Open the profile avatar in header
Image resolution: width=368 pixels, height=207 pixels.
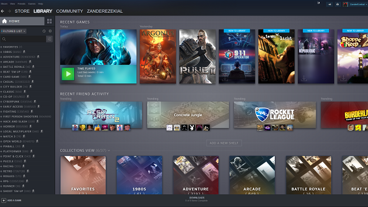tap(345, 4)
